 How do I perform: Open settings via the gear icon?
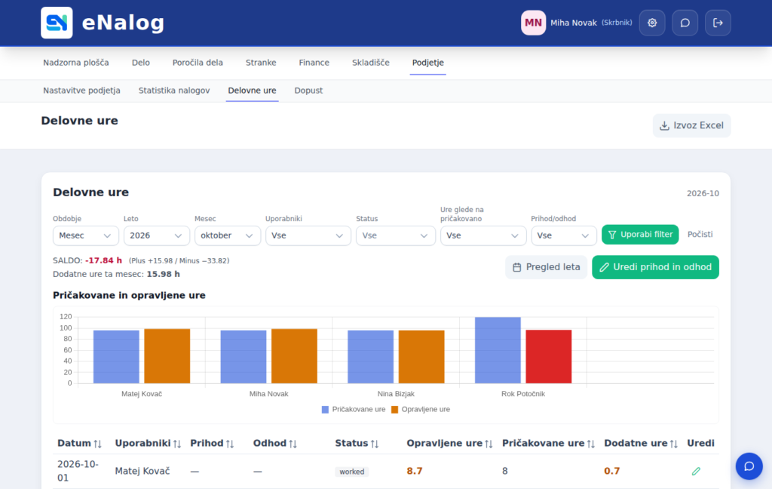pyautogui.click(x=652, y=23)
